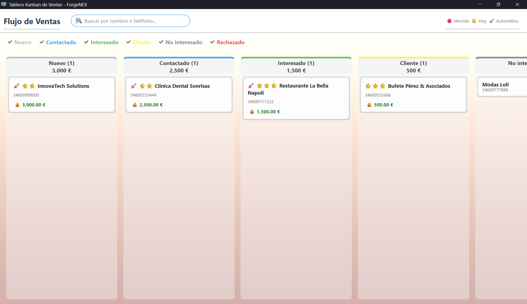Click the money bag icon showing 1,500.00 €
Image resolution: width=527 pixels, height=304 pixels.
[252, 112]
